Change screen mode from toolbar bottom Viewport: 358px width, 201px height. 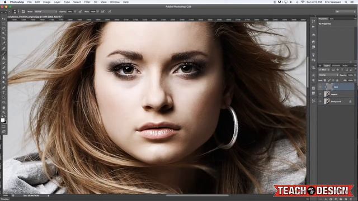4,132
